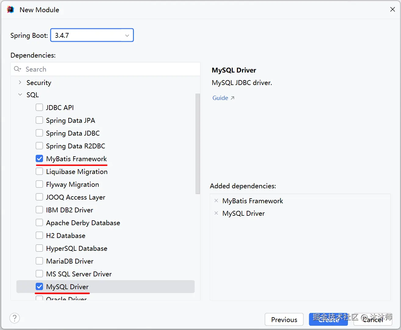The image size is (401, 330).
Task: Click the search magnifier icon
Action: 17,69
